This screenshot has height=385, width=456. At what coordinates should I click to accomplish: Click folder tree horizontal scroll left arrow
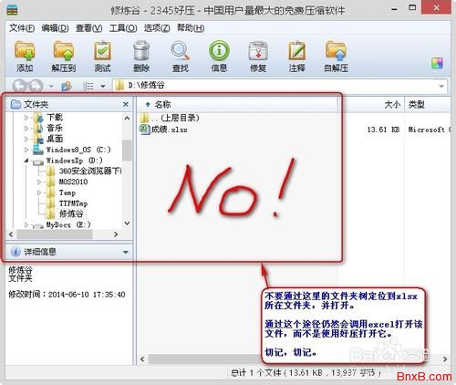click(x=11, y=234)
